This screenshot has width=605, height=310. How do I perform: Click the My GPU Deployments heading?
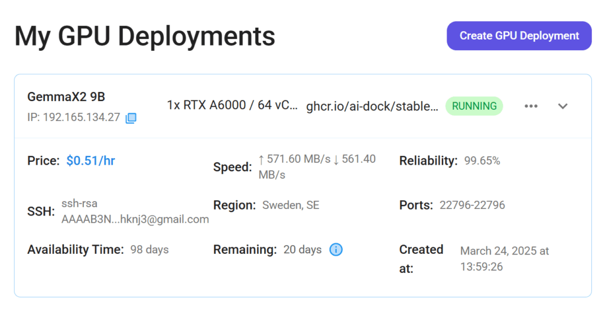(x=145, y=36)
